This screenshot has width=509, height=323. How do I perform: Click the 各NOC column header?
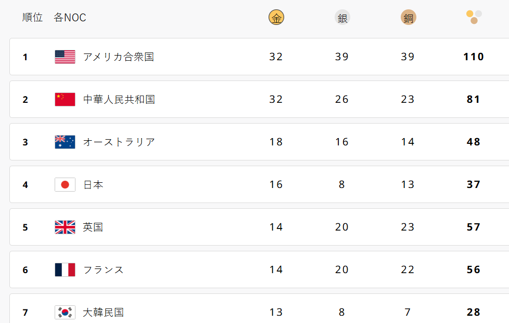click(70, 18)
